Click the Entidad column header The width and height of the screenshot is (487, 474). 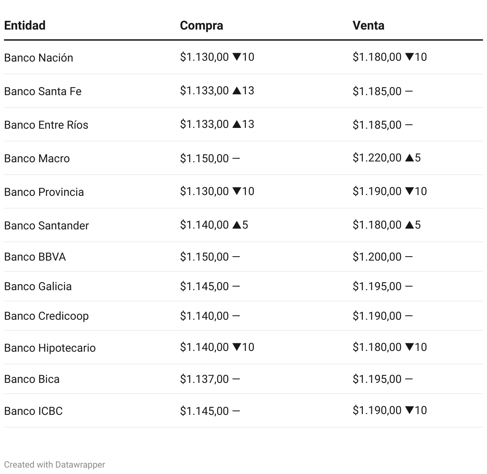[25, 25]
